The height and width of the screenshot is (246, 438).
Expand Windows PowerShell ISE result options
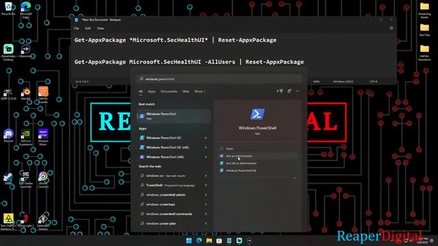(206, 138)
